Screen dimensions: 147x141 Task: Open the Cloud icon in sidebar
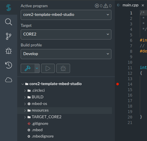tap(9, 80)
